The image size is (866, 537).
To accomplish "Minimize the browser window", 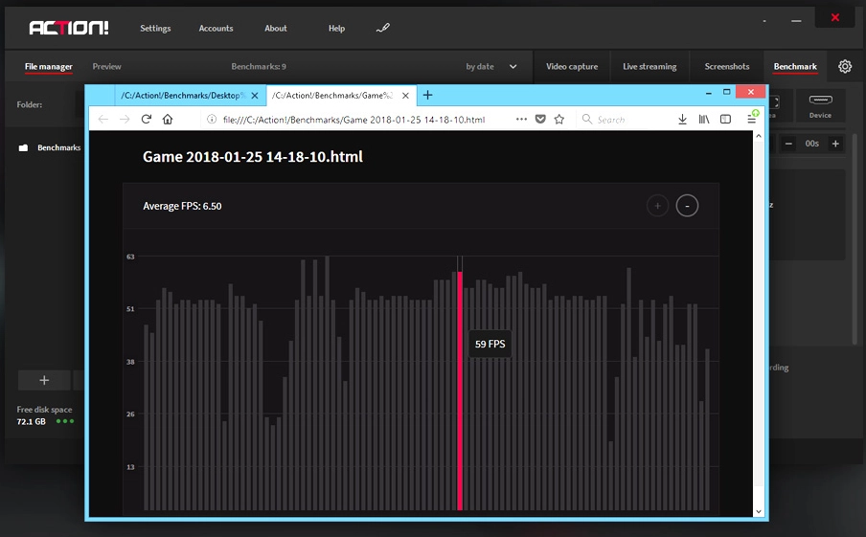I will coord(708,93).
